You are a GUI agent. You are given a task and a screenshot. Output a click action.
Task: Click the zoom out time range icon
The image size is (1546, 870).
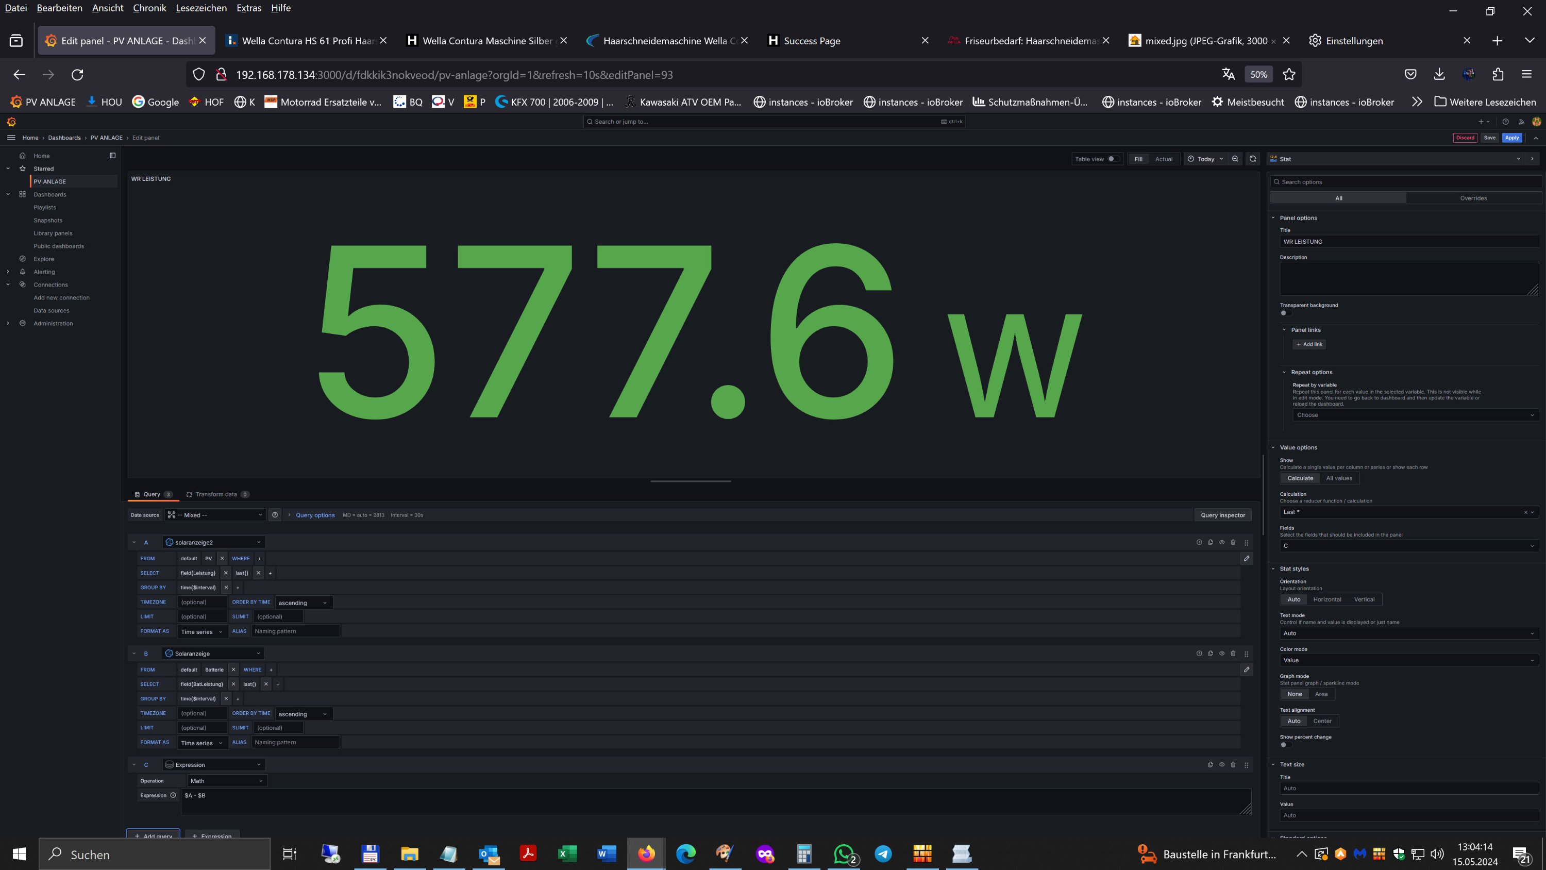[x=1235, y=159]
